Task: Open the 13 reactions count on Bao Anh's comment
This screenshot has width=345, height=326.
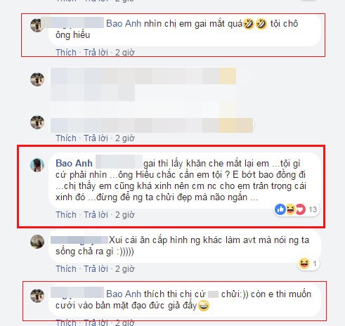Action: (313, 209)
